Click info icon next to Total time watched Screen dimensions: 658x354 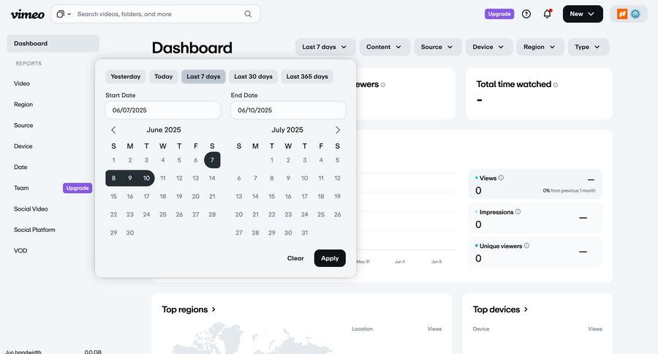click(x=556, y=85)
